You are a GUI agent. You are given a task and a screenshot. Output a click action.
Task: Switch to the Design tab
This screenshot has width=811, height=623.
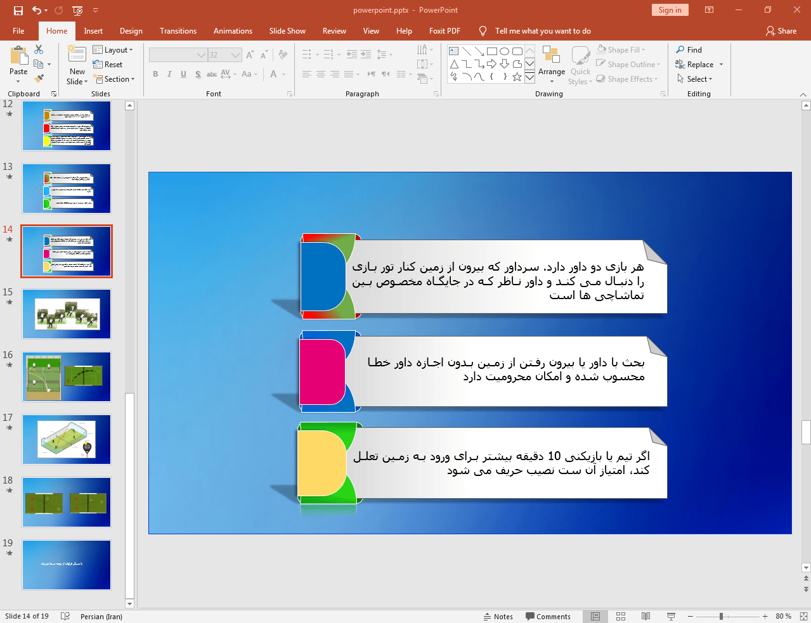(x=131, y=30)
